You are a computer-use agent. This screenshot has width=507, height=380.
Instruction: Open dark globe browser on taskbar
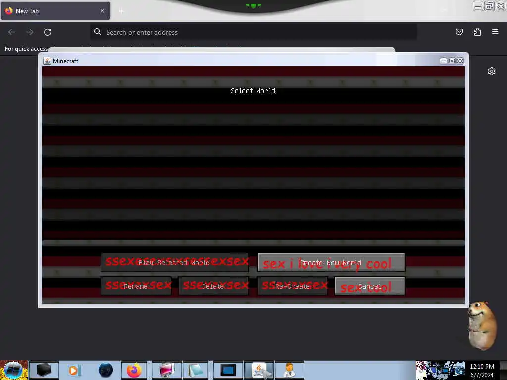point(105,370)
